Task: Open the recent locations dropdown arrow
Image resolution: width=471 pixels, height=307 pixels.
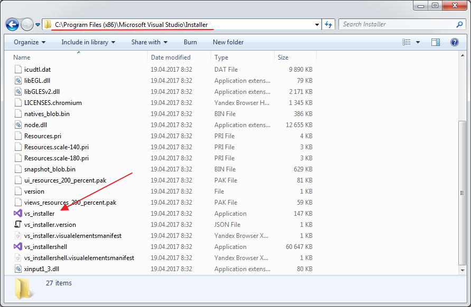Action: click(x=37, y=25)
